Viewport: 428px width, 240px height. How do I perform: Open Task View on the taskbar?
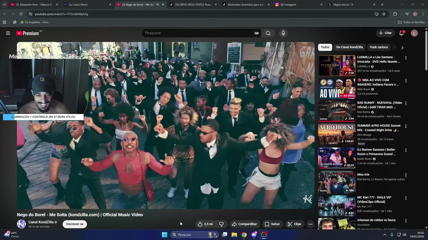(x=225, y=235)
